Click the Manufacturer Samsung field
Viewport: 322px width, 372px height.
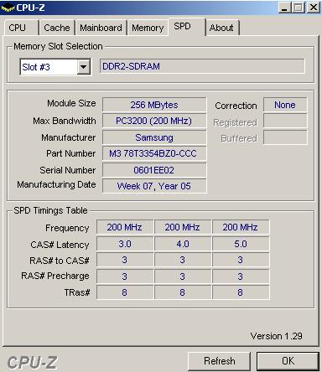click(x=154, y=137)
